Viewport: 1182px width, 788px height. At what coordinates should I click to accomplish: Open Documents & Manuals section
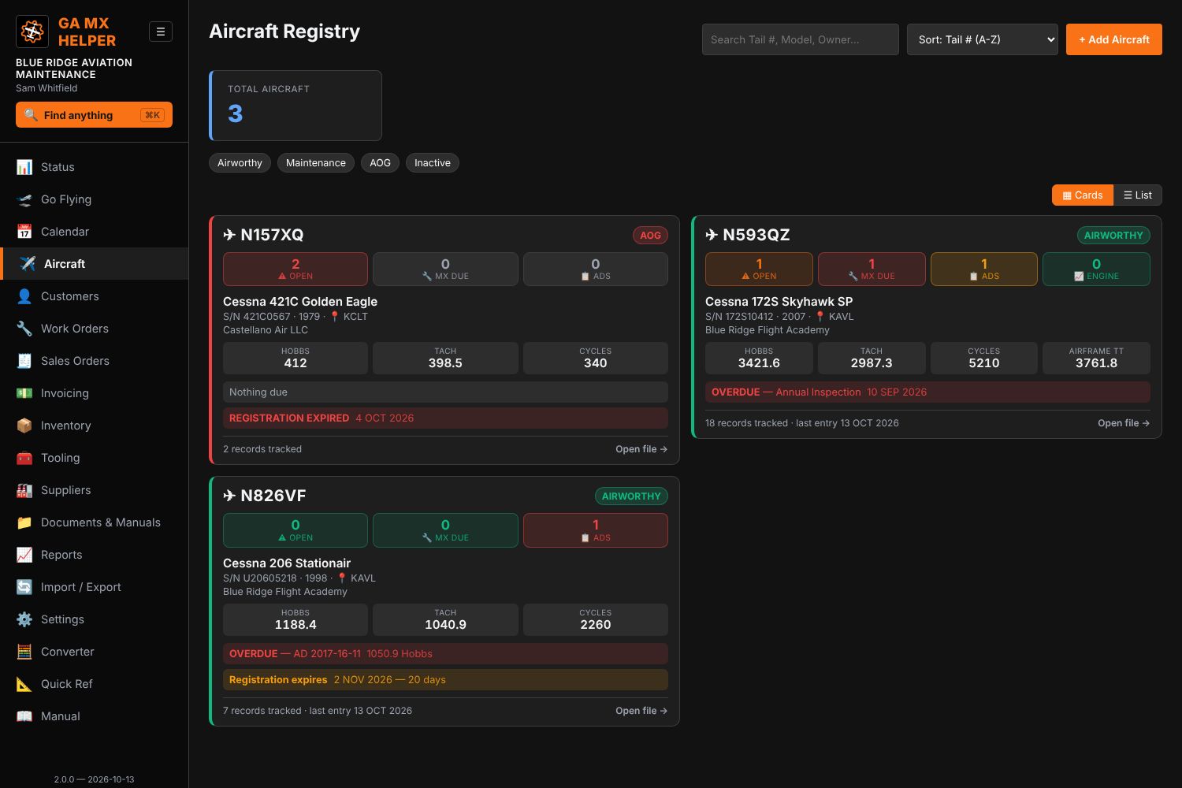pos(95,522)
